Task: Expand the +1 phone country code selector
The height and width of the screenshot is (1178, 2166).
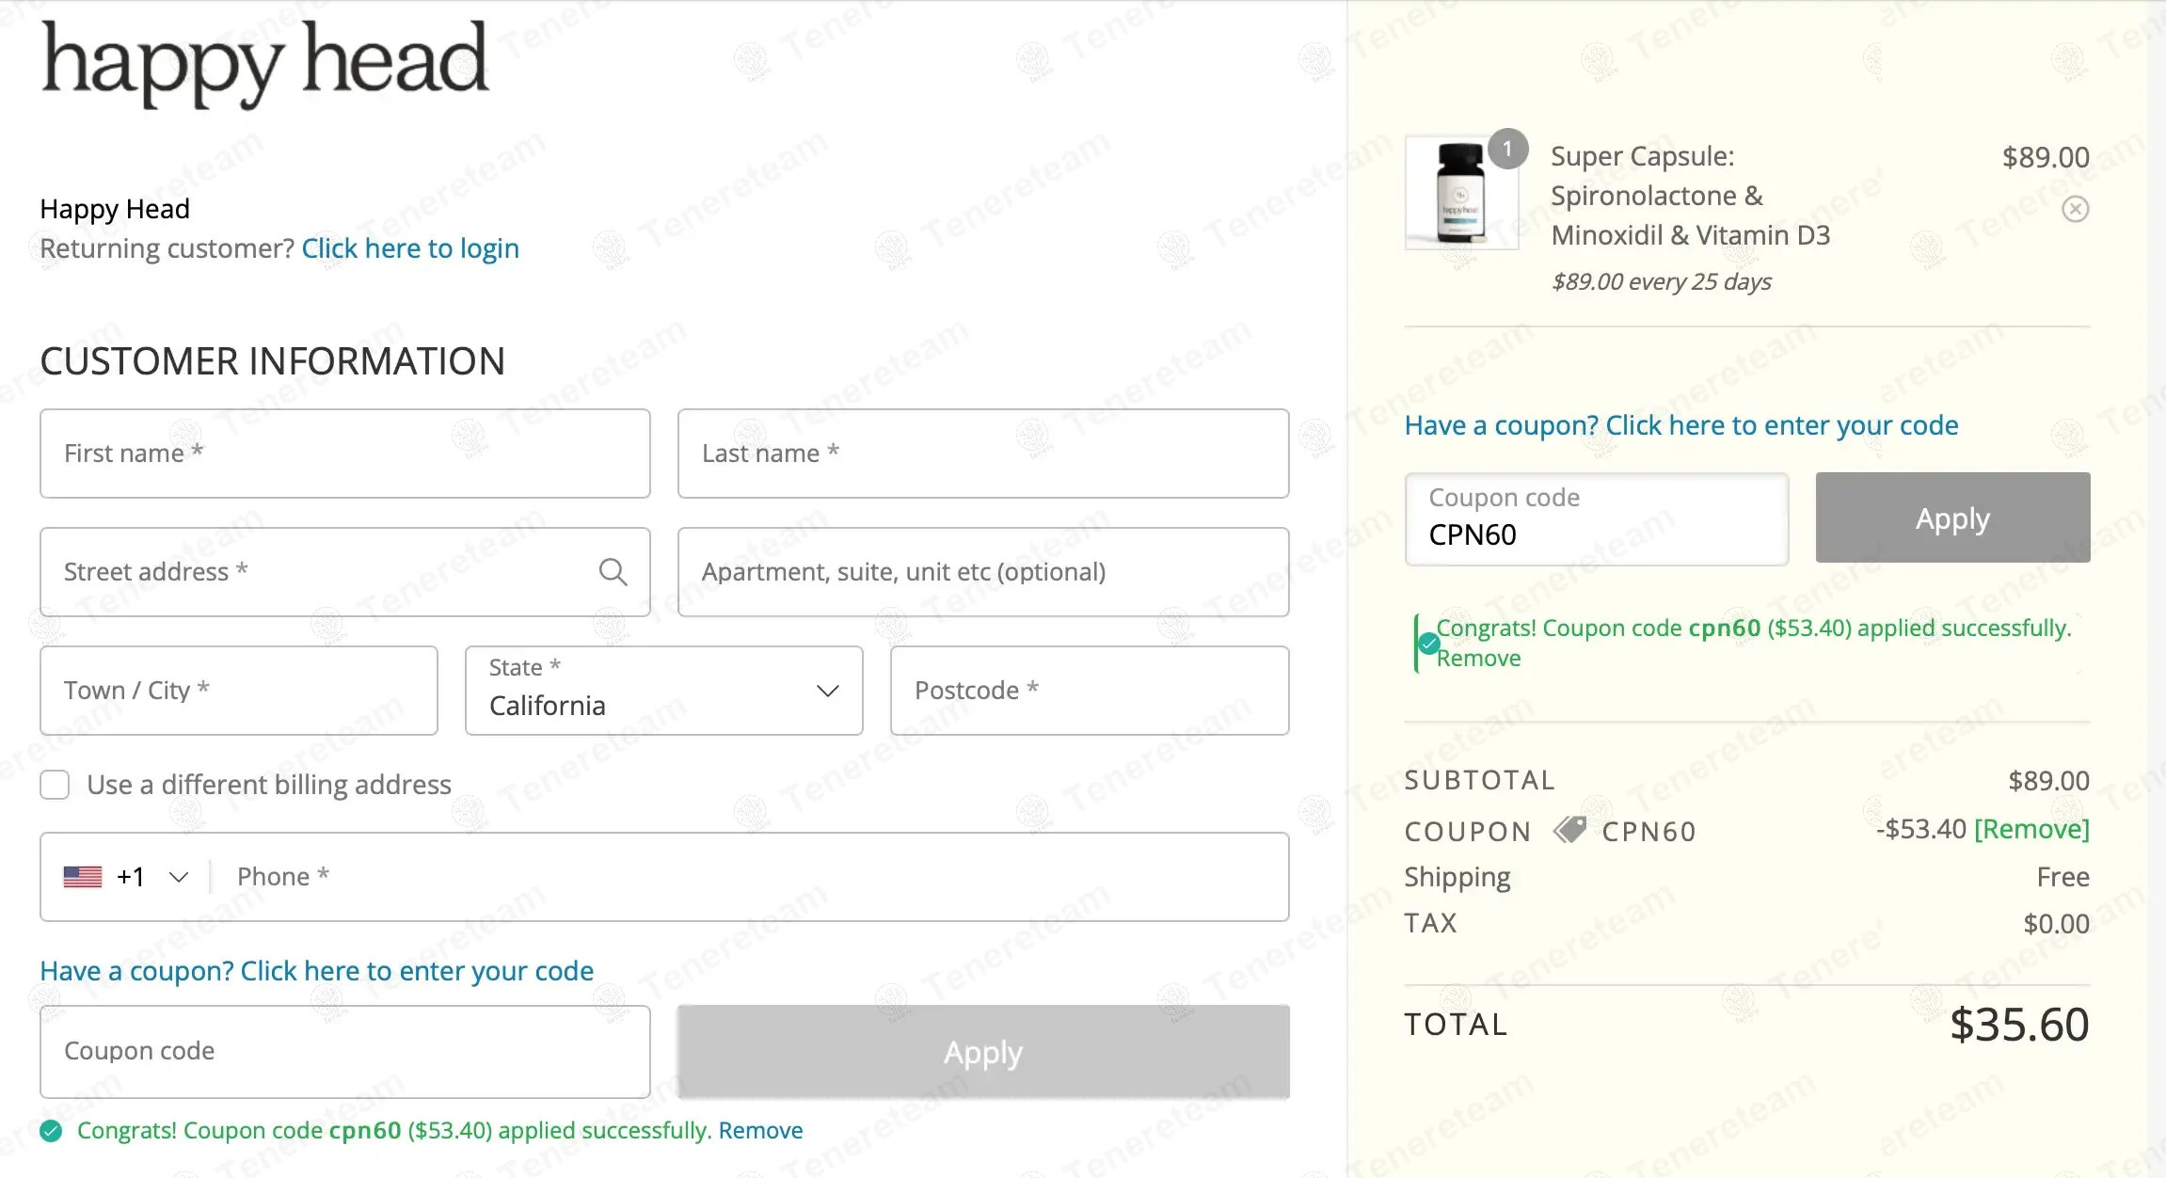Action: pos(178,877)
